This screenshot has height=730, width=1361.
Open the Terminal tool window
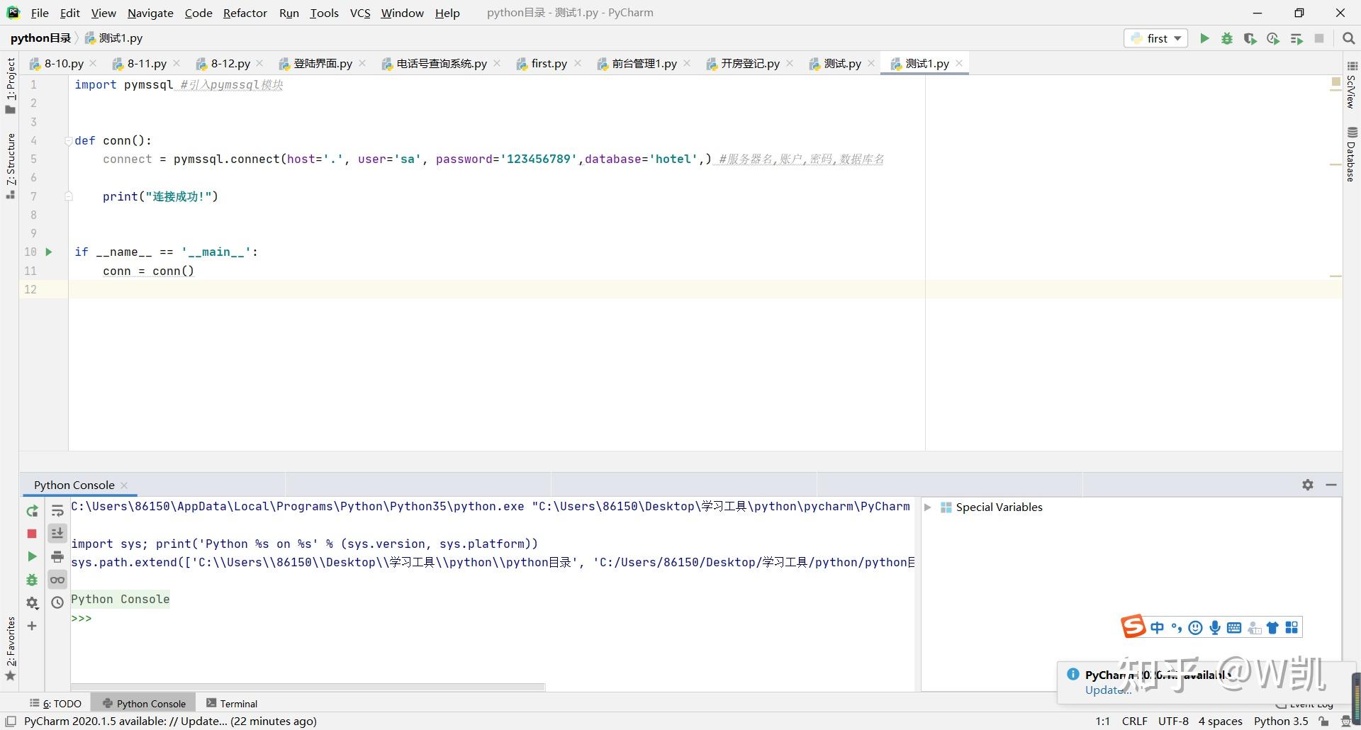[232, 704]
